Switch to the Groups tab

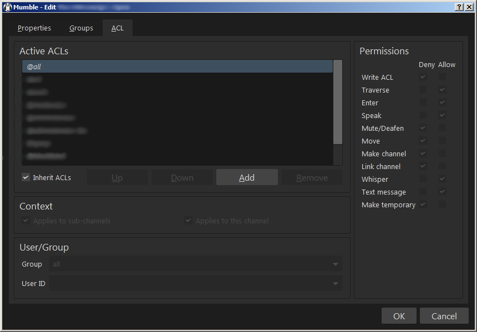81,28
